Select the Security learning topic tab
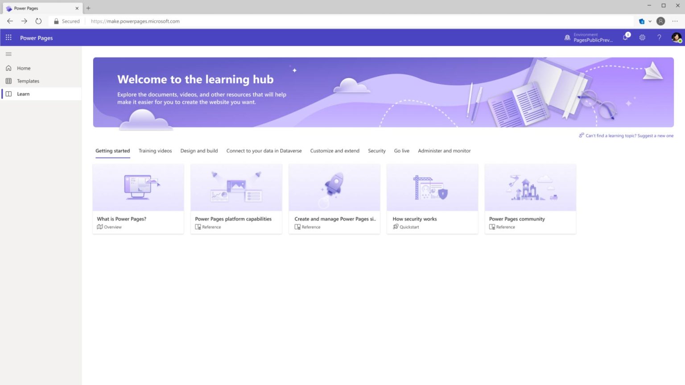Image resolution: width=685 pixels, height=385 pixels. click(376, 151)
